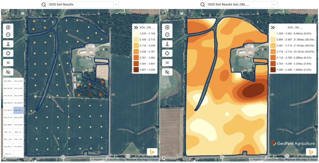Collapse the left map legend with double chevron
This screenshot has height=163, width=319.
136,27
